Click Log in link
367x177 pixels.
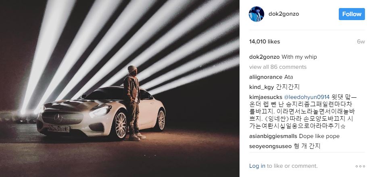(x=257, y=166)
